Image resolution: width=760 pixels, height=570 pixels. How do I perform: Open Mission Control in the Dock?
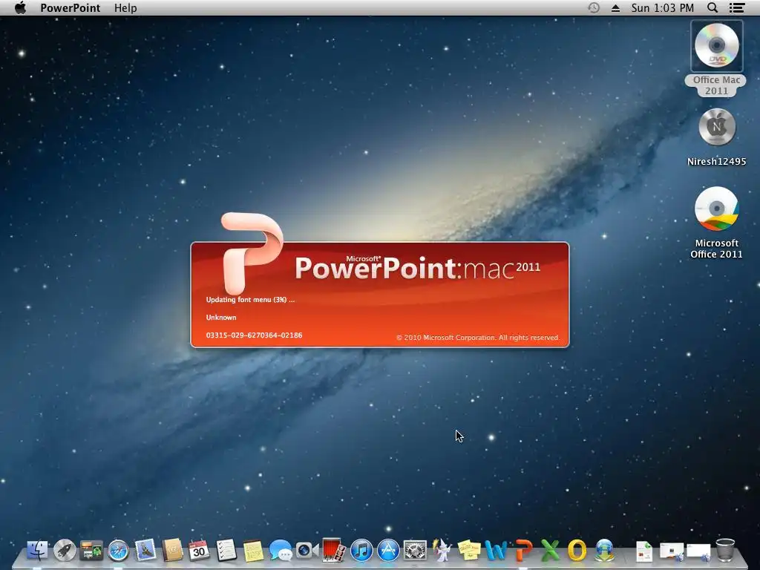pyautogui.click(x=91, y=551)
